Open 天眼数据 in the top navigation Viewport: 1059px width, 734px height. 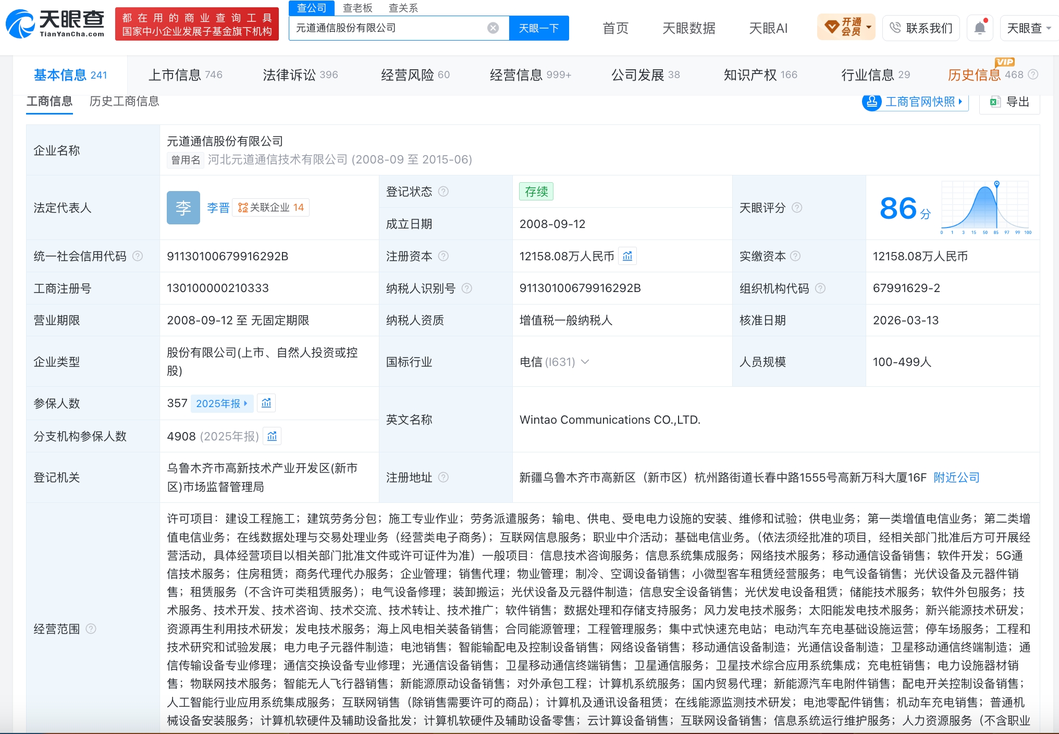[x=688, y=28]
